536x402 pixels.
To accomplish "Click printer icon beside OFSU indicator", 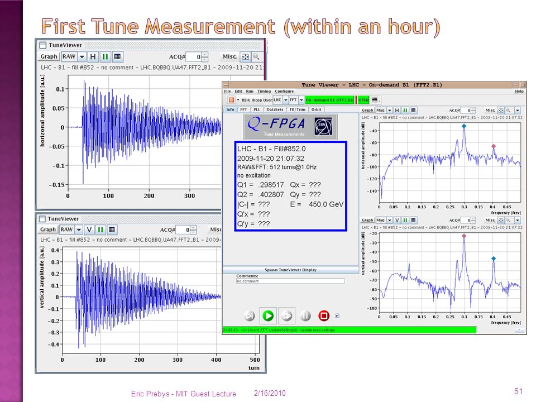I will click(374, 100).
